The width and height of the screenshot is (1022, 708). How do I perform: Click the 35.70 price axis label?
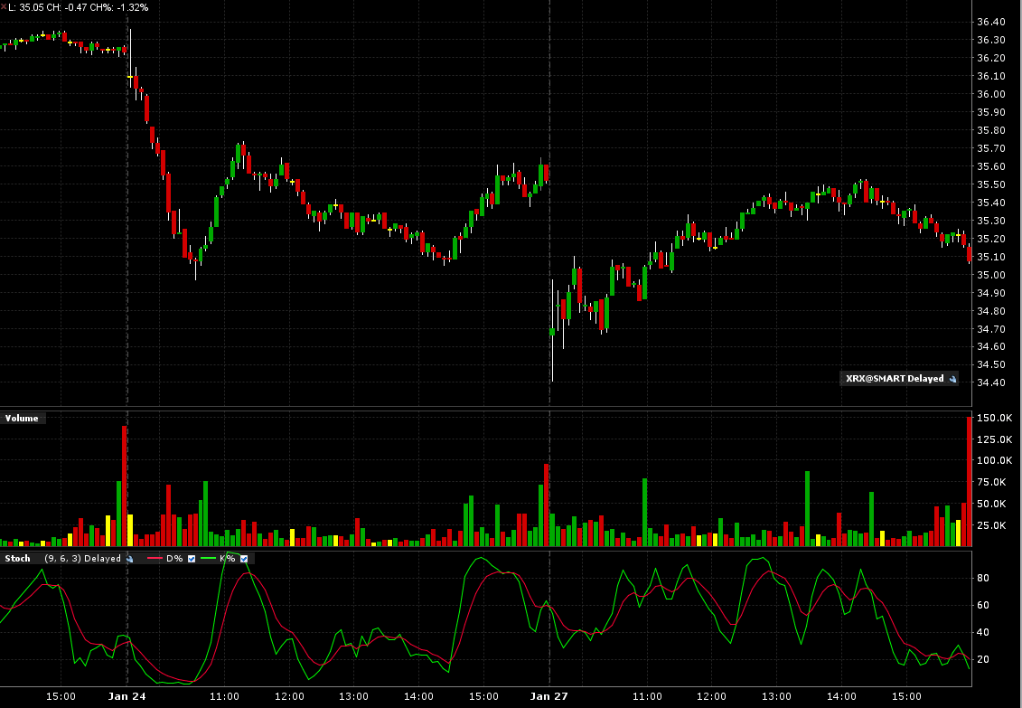point(991,148)
